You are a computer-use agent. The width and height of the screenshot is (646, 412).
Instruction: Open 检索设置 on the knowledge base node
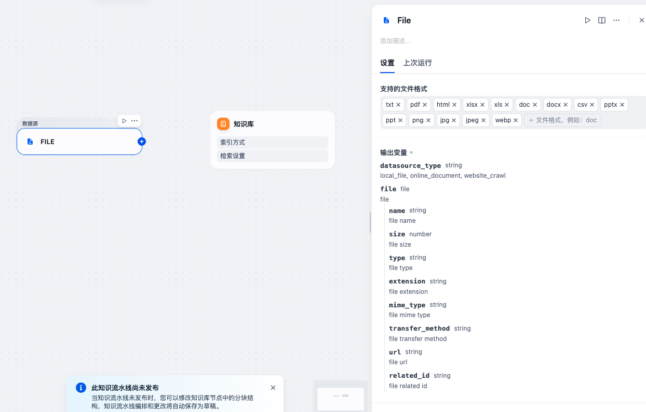272,155
